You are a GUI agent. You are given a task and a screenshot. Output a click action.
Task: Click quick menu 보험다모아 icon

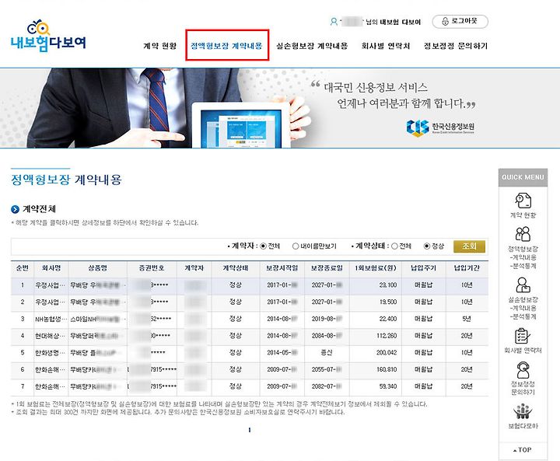(x=523, y=412)
